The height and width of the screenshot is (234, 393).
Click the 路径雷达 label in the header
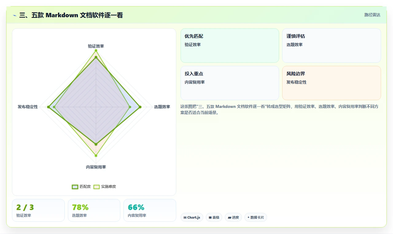coord(372,15)
